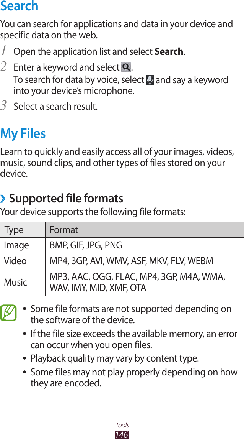Select the Music row label
The height and width of the screenshot is (439, 244).
coord(16,282)
